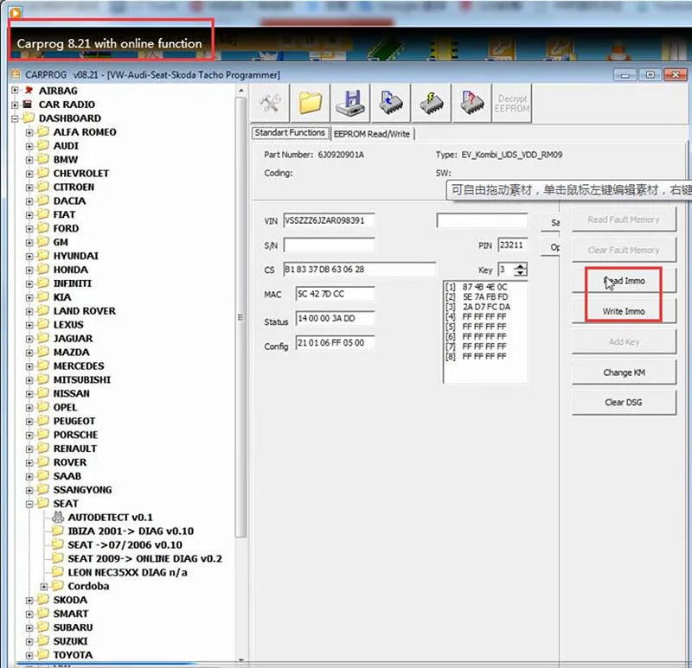Click the partially visible Sa button
The image size is (692, 668).
click(550, 222)
